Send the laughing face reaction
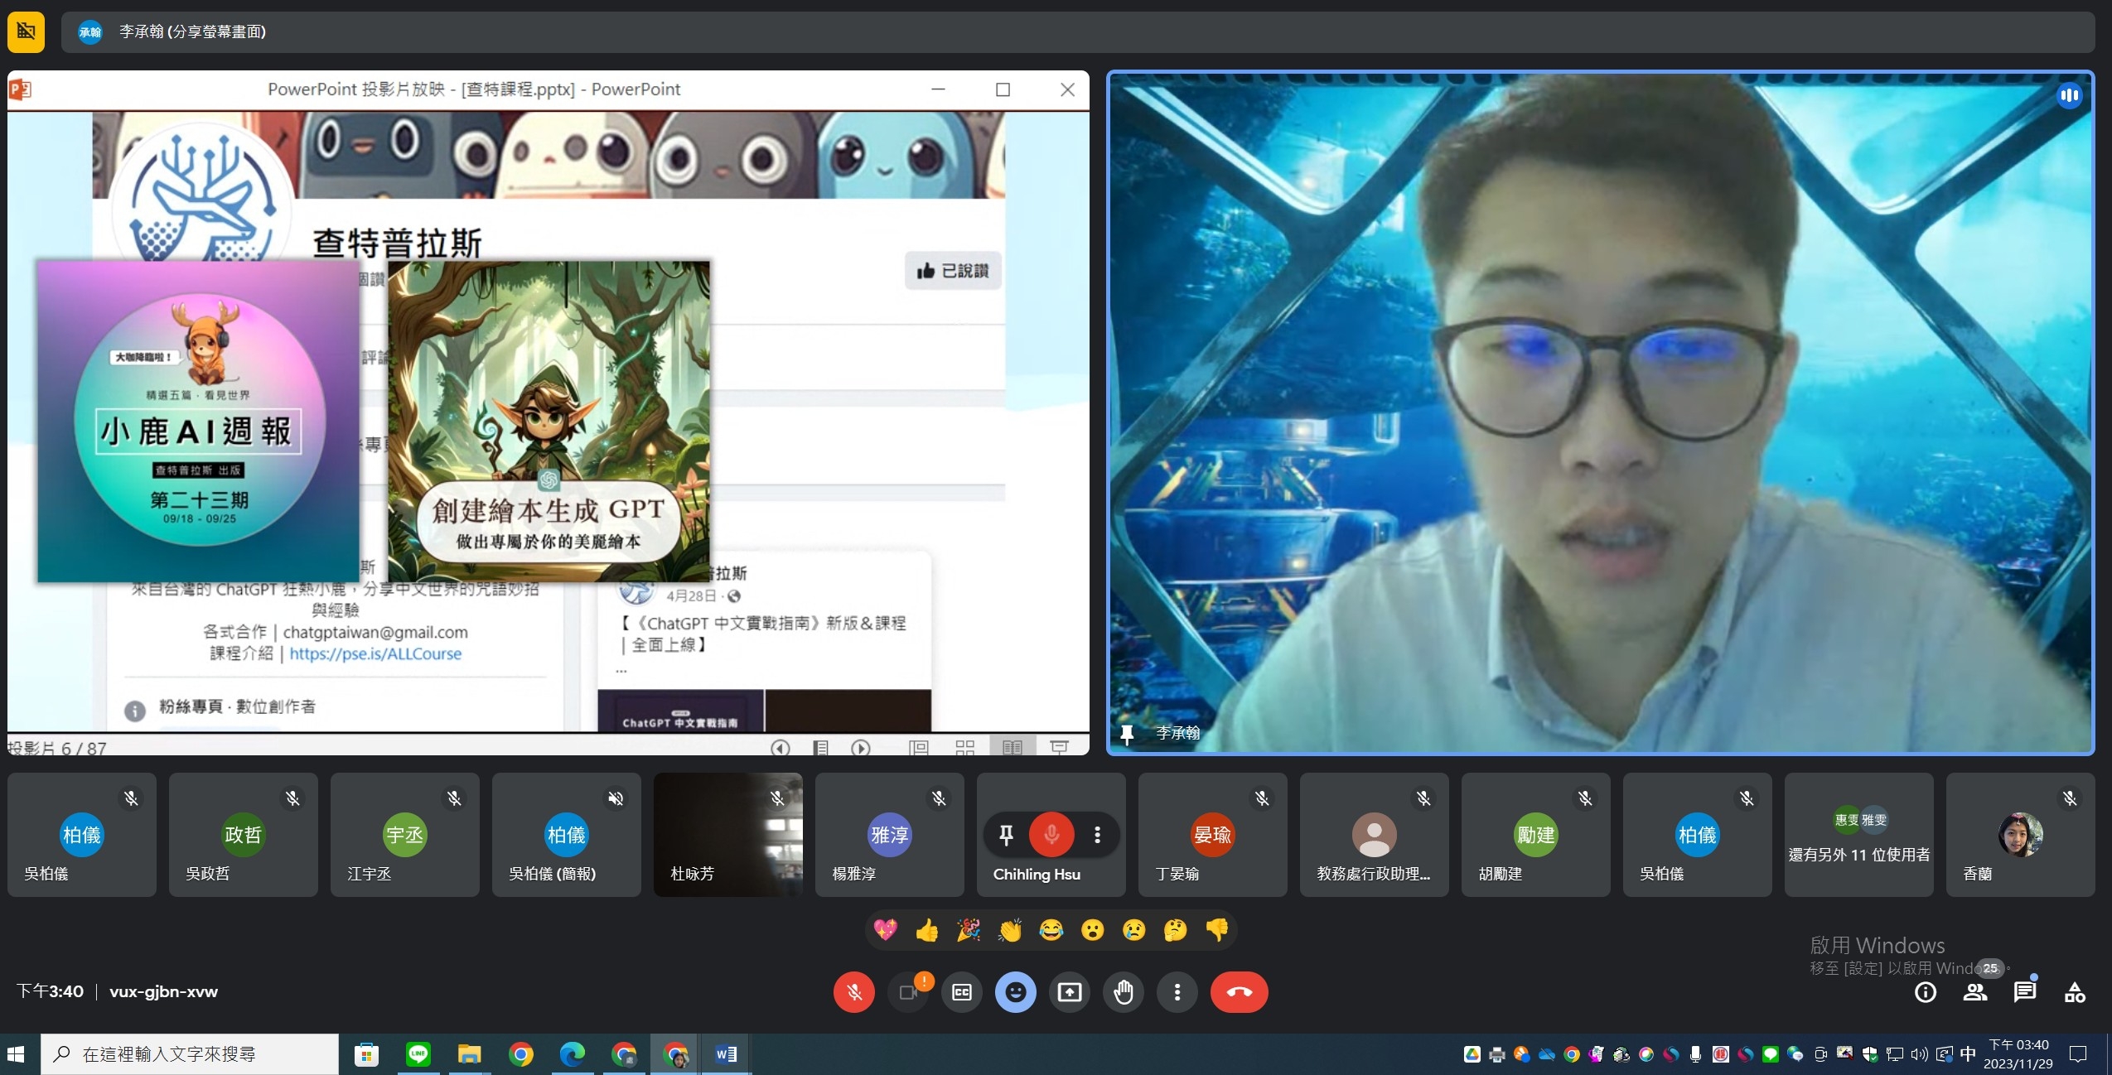The height and width of the screenshot is (1075, 2112). [x=1051, y=930]
